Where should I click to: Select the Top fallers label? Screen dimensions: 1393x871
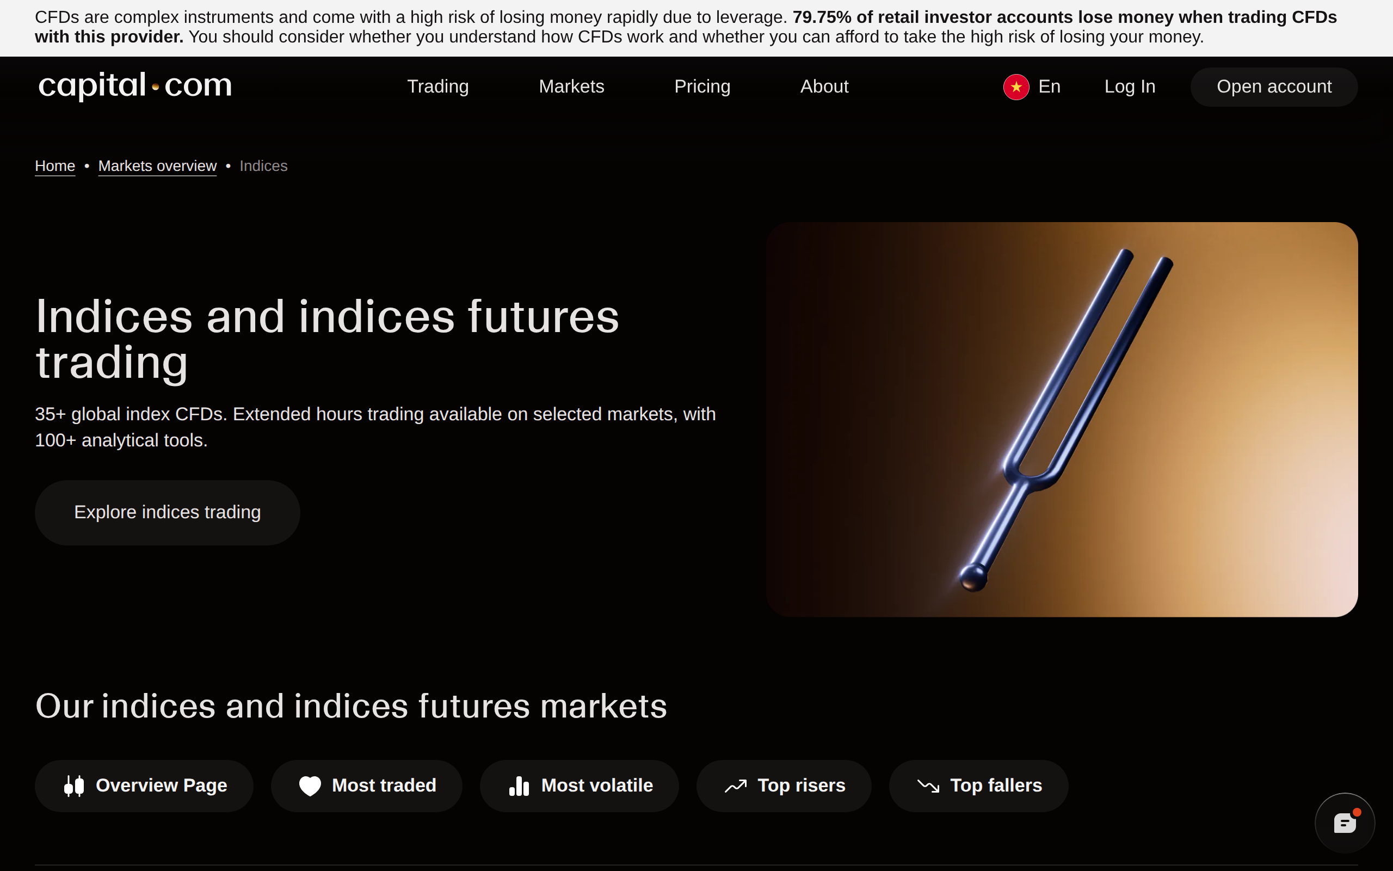(996, 786)
